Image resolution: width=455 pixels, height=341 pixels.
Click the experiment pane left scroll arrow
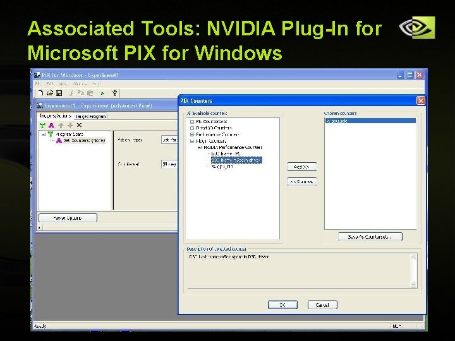pos(39,227)
